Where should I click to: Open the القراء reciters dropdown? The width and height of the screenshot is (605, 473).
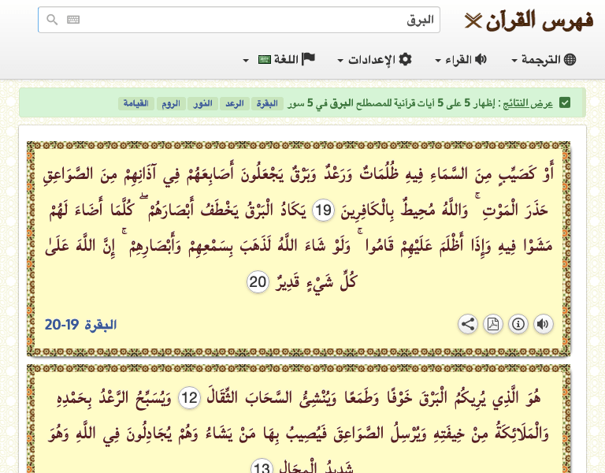tap(461, 59)
